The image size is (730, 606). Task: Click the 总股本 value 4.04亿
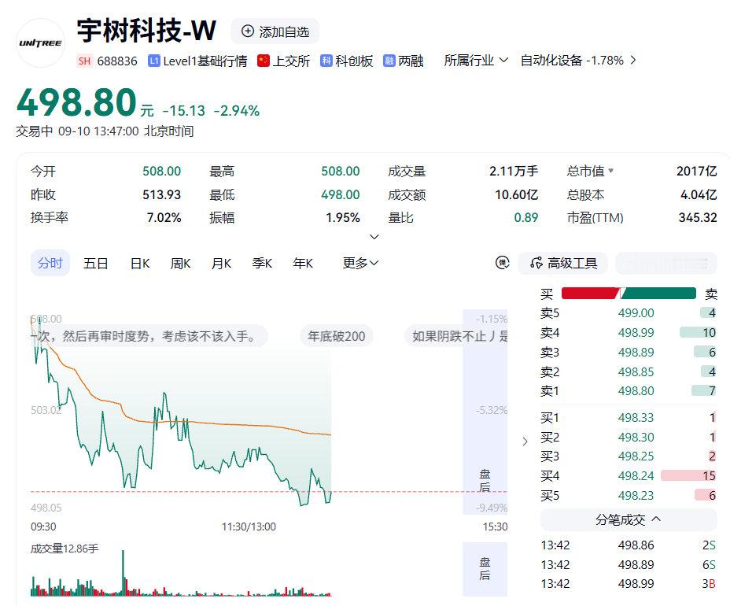point(699,194)
